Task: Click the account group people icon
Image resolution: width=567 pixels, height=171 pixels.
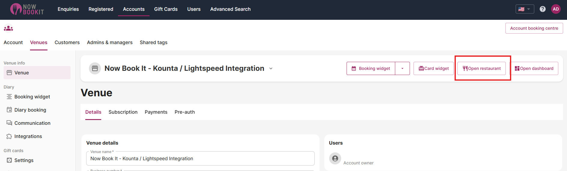Action: coord(8,28)
